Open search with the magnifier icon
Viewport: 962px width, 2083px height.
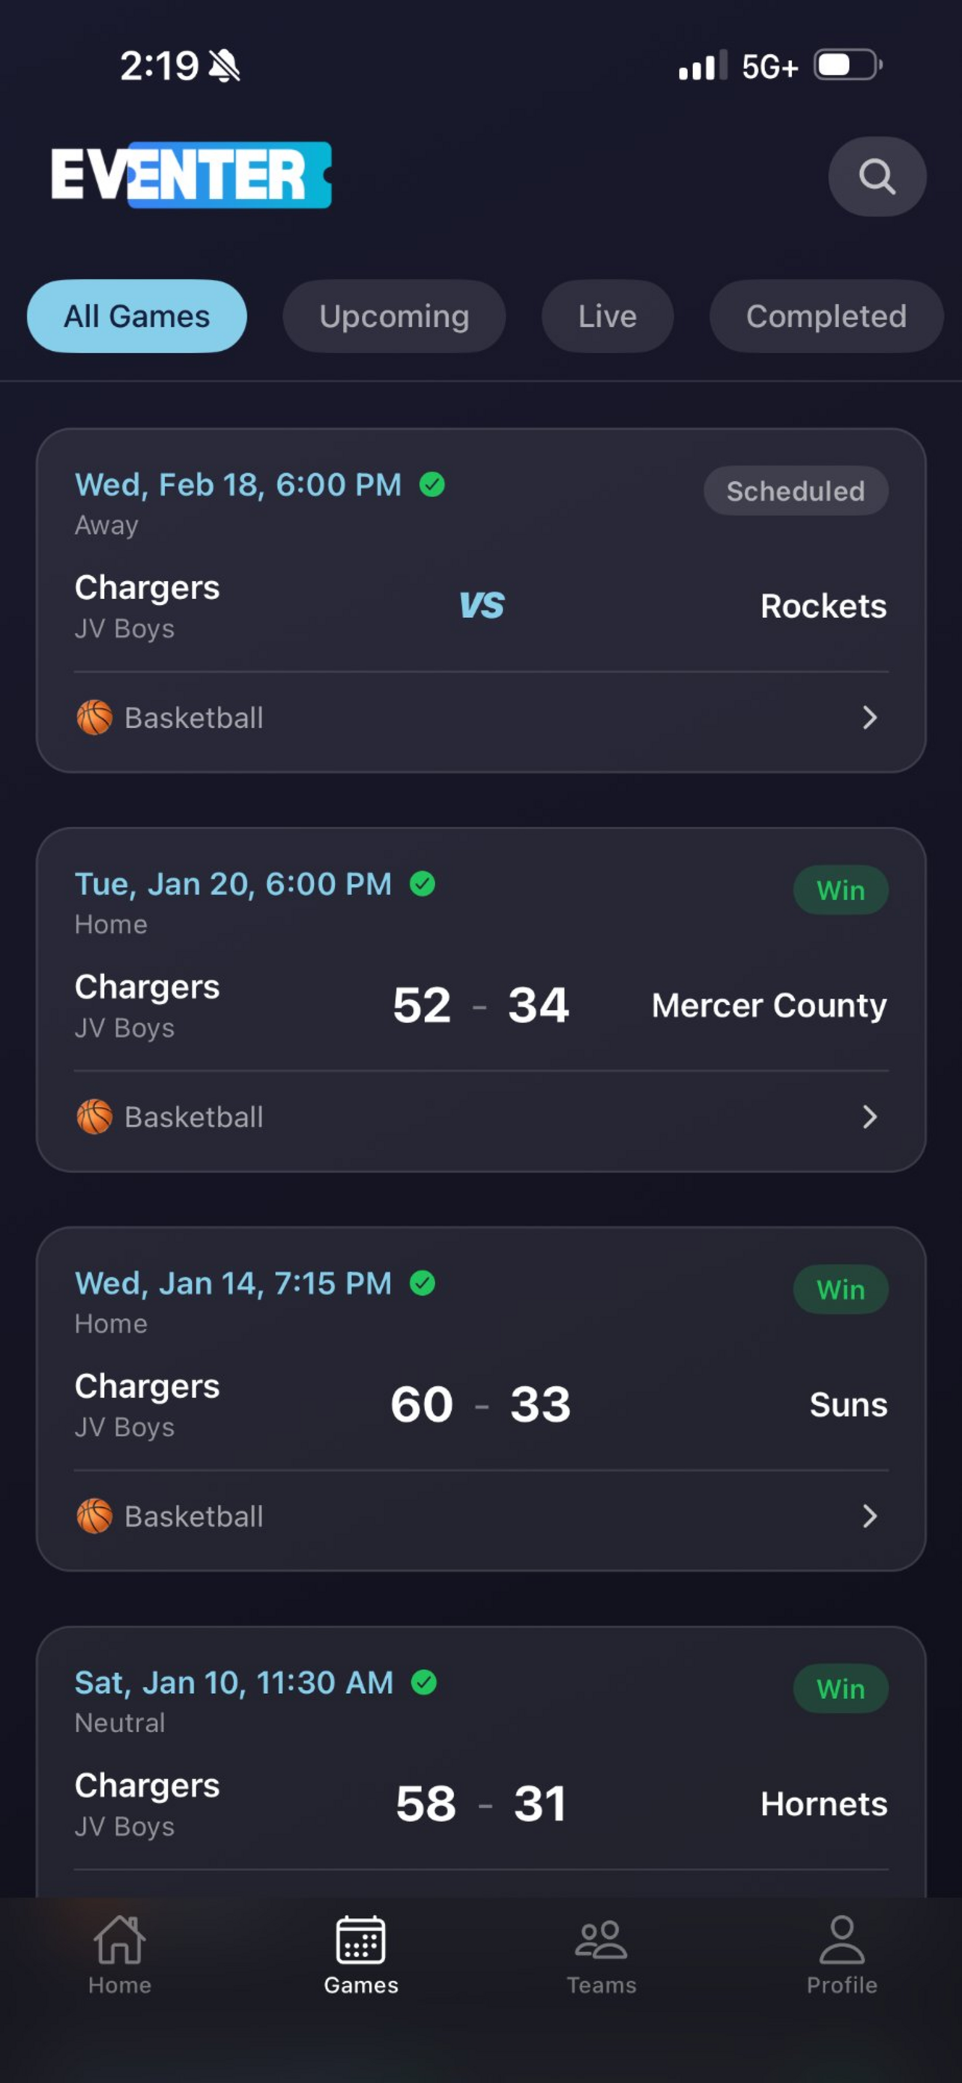coord(877,176)
